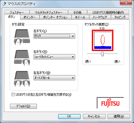Viewport: 134px width, 123px height.
Task: Switch to the ポインター tab
Action: coord(29,17)
